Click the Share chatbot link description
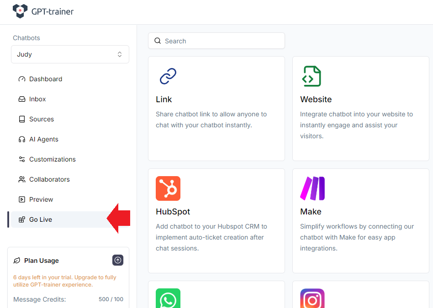433x308 pixels. point(211,120)
